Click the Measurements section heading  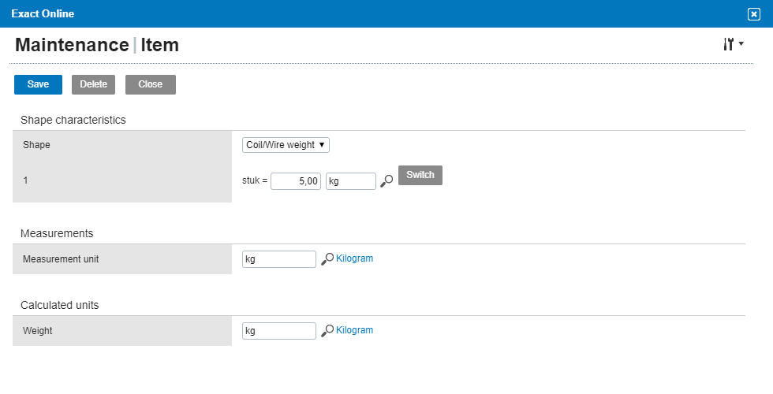tap(57, 233)
